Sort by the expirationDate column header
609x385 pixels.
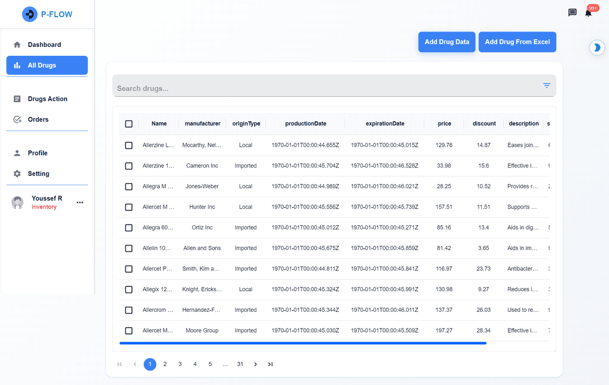385,124
